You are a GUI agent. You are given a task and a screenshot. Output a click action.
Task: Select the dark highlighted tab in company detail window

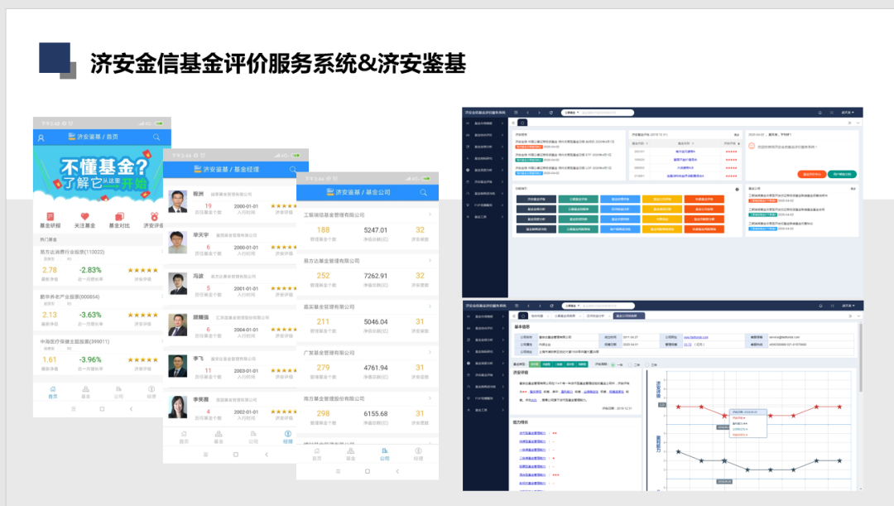pyautogui.click(x=628, y=316)
